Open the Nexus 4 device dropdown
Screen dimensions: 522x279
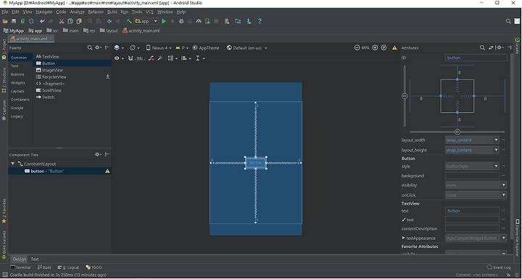click(x=159, y=48)
